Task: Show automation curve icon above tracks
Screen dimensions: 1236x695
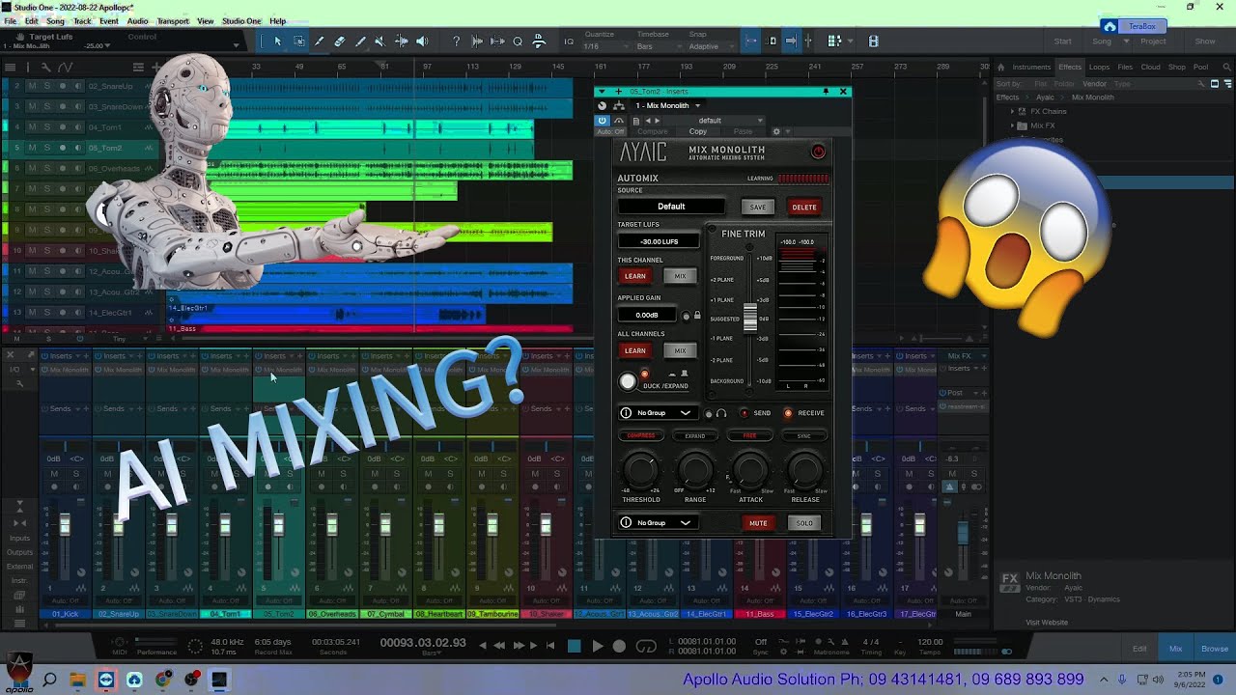Action: (x=65, y=67)
